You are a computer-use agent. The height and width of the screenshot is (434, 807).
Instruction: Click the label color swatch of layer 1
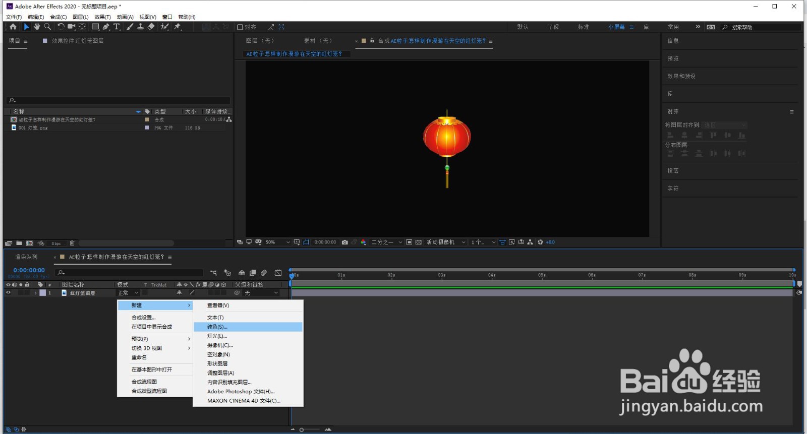(42, 293)
